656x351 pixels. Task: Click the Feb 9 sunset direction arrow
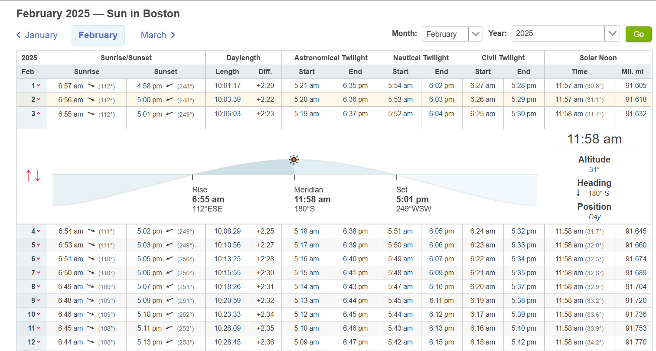pyautogui.click(x=170, y=301)
